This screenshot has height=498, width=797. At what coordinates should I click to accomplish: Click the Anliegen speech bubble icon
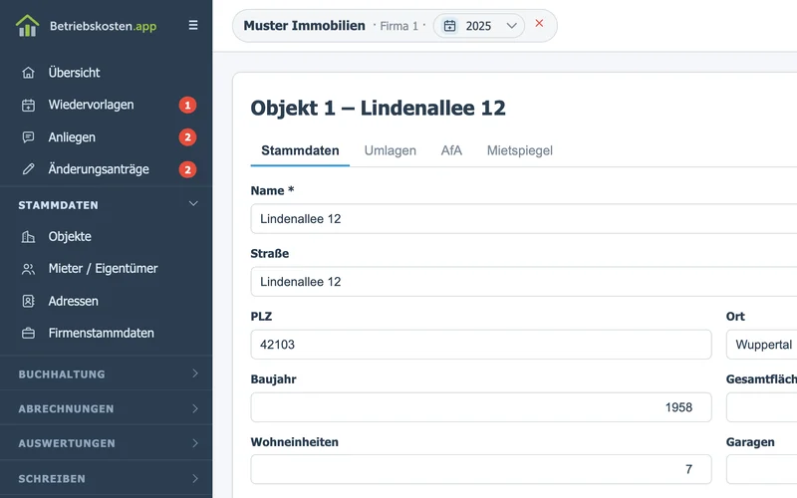click(x=29, y=137)
